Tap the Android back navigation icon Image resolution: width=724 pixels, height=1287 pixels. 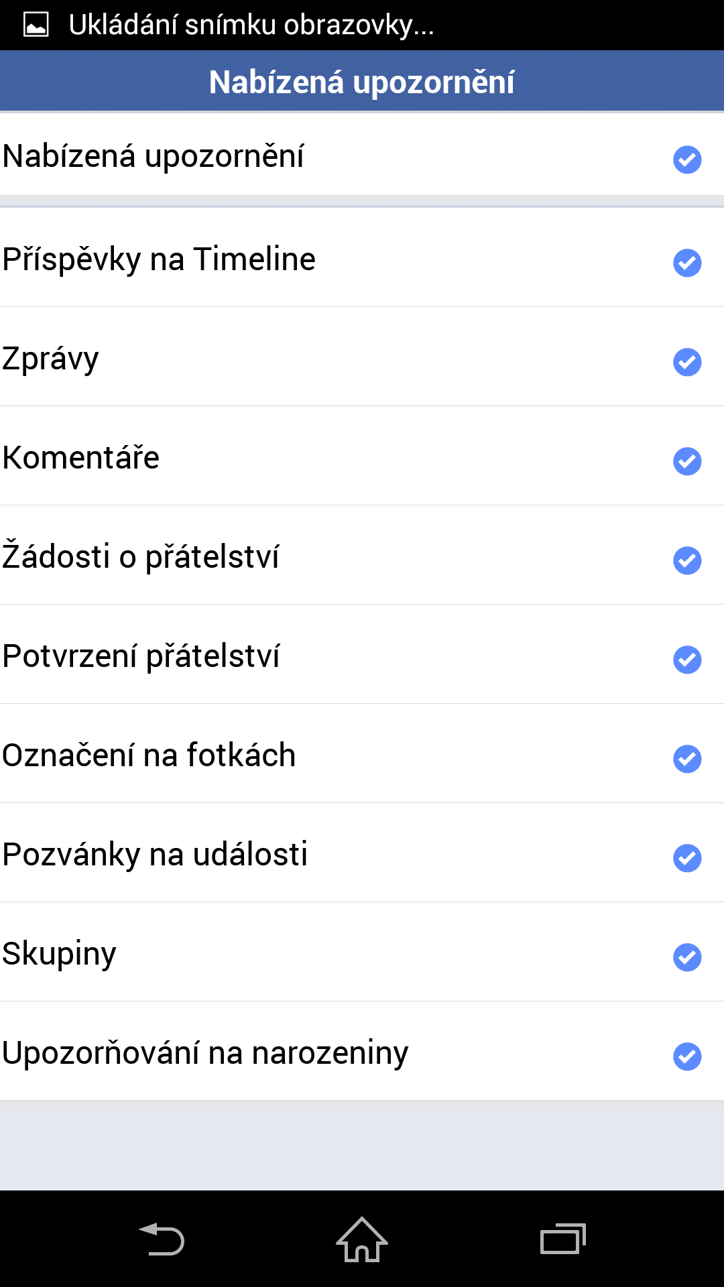[x=162, y=1239]
